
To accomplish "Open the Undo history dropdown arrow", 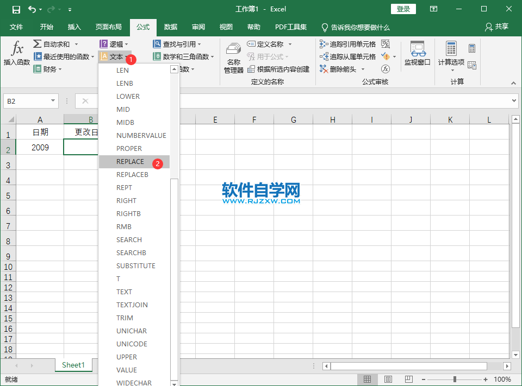I will click(41, 9).
